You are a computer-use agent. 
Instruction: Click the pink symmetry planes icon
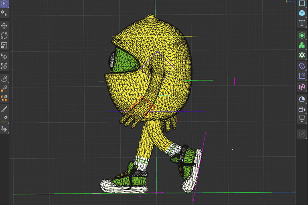point(302,87)
